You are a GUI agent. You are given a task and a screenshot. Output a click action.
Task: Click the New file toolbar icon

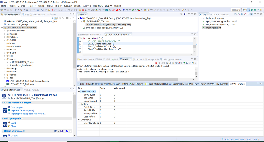(x=2, y=10)
